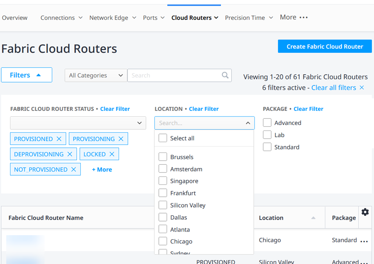The width and height of the screenshot is (374, 264).
Task: Check the Atlanta location
Action: pyautogui.click(x=163, y=229)
